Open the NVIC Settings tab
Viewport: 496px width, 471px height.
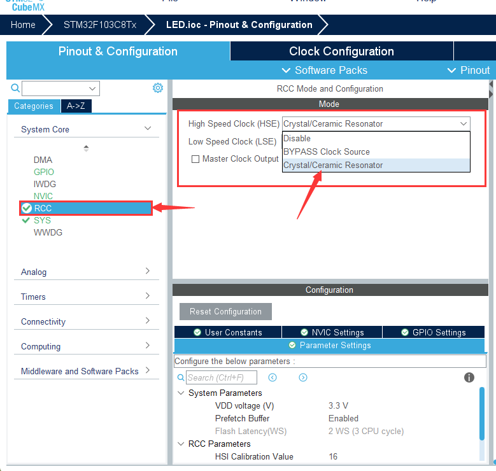(332, 332)
